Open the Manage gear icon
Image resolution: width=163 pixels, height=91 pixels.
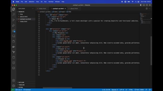[13, 86]
